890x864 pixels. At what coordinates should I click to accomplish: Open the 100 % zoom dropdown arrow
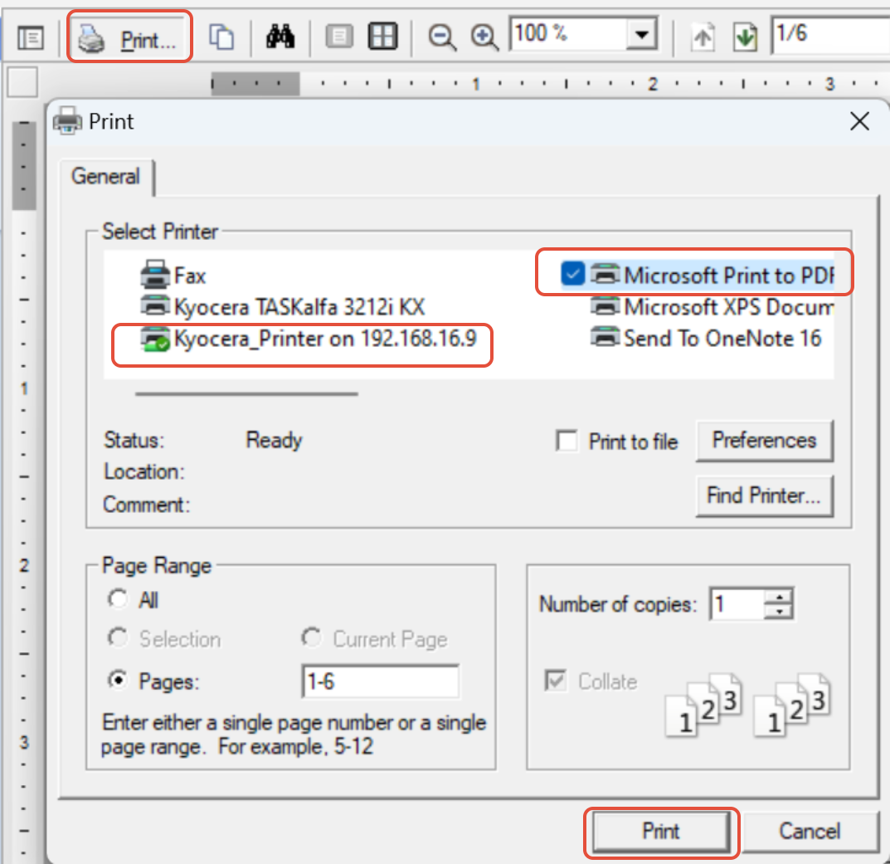coord(642,35)
